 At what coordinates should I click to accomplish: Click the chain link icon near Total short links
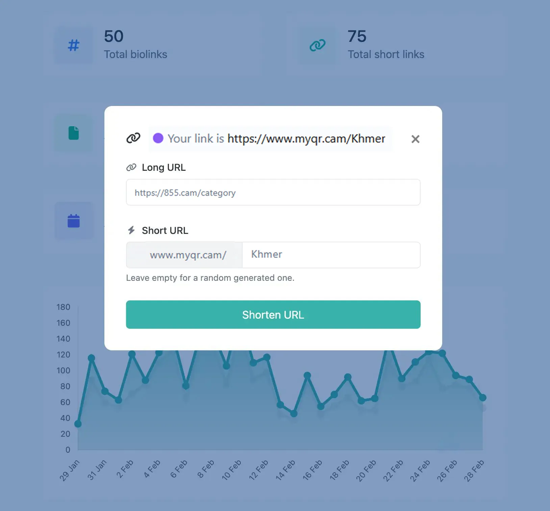[317, 45]
